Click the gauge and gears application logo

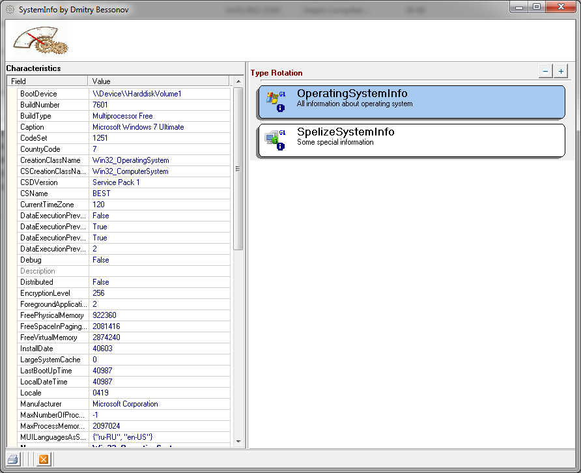pos(41,40)
